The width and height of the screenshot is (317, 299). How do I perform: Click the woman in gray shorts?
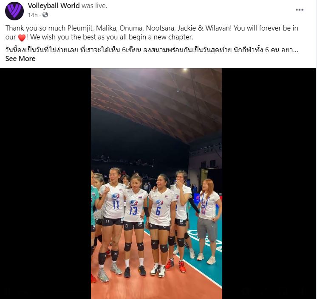point(209,218)
